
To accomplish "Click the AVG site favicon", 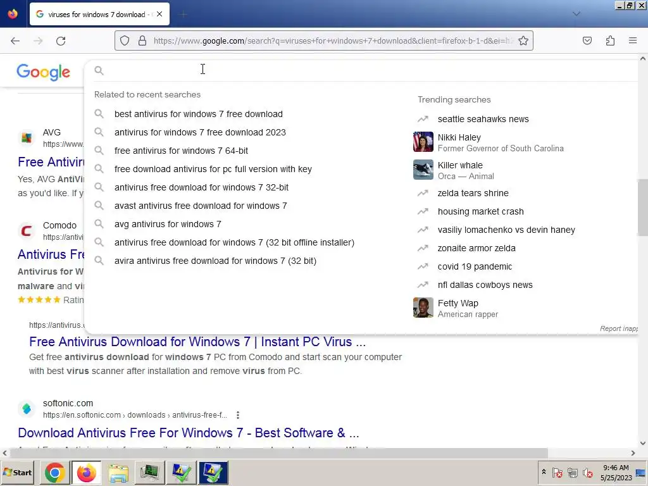I will 27,137.
